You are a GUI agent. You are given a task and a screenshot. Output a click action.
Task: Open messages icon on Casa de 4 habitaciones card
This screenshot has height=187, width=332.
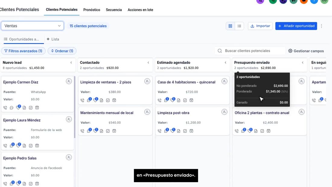(x=166, y=100)
